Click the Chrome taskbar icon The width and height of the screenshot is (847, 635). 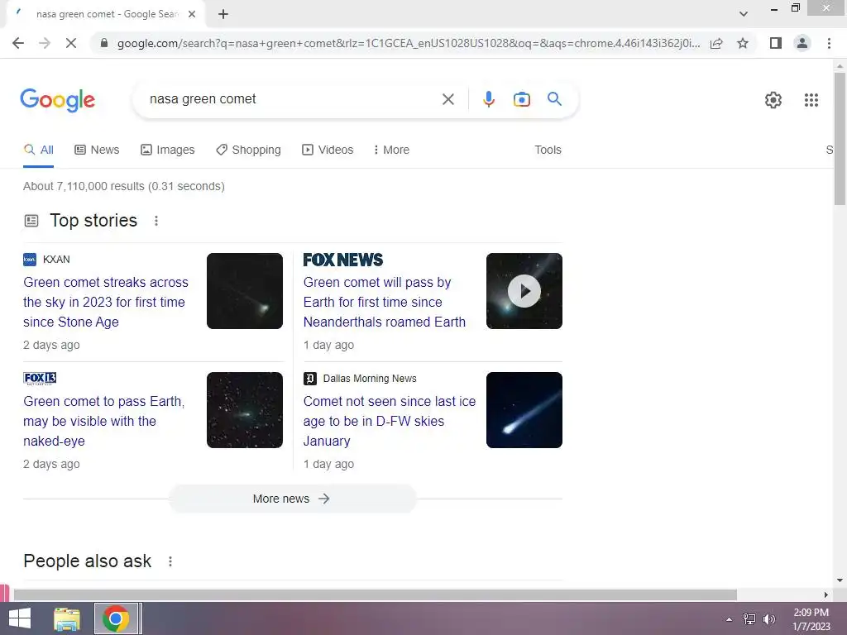[116, 618]
